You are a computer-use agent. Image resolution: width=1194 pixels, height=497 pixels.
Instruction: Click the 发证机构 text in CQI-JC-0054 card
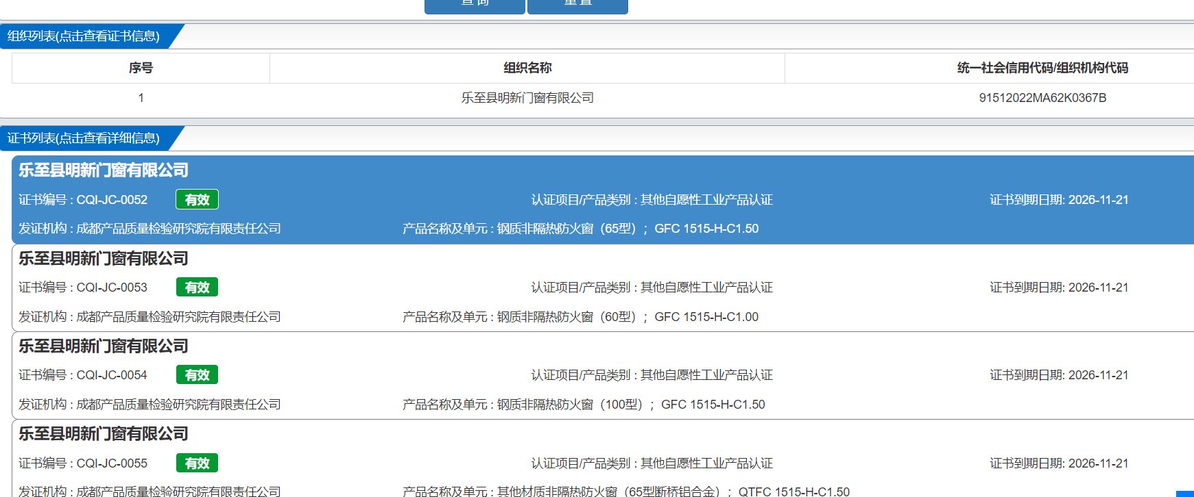(150, 405)
